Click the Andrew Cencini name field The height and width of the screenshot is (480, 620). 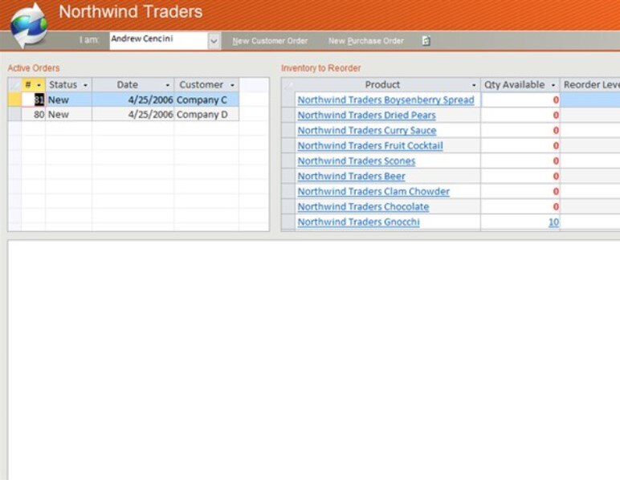pyautogui.click(x=159, y=41)
